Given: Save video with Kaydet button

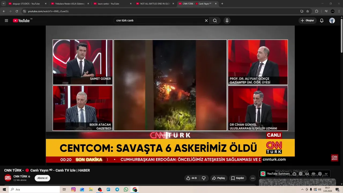Looking at the screenshot, I should 238,178.
